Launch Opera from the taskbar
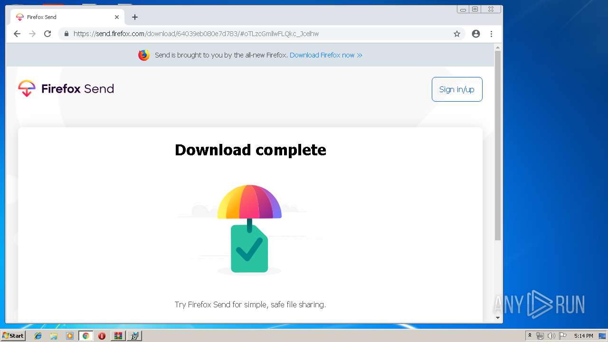Viewport: 608px width, 342px height. click(102, 336)
